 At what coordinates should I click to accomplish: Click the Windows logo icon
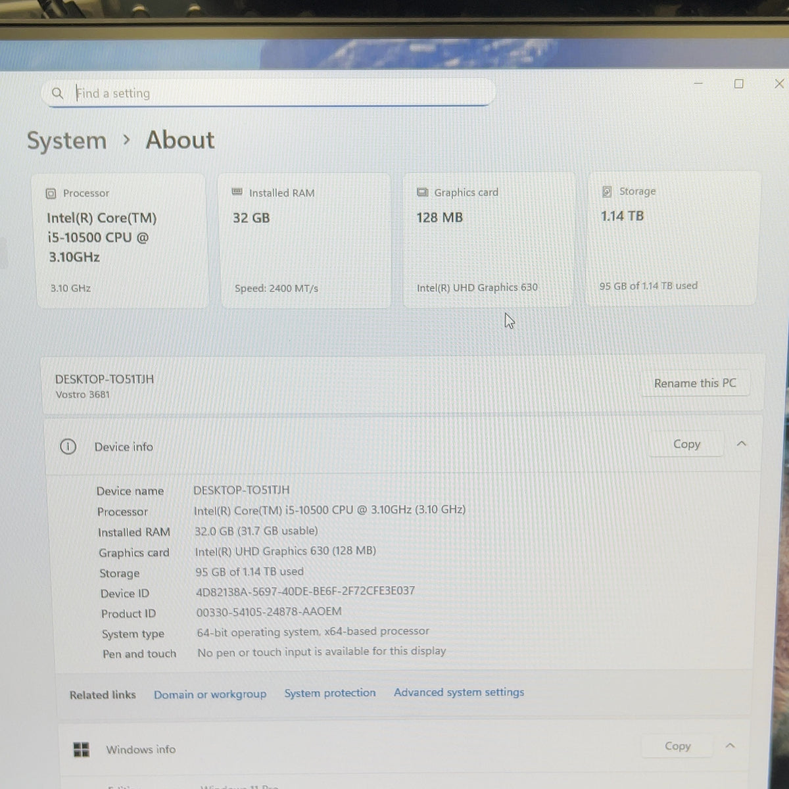[x=82, y=750]
